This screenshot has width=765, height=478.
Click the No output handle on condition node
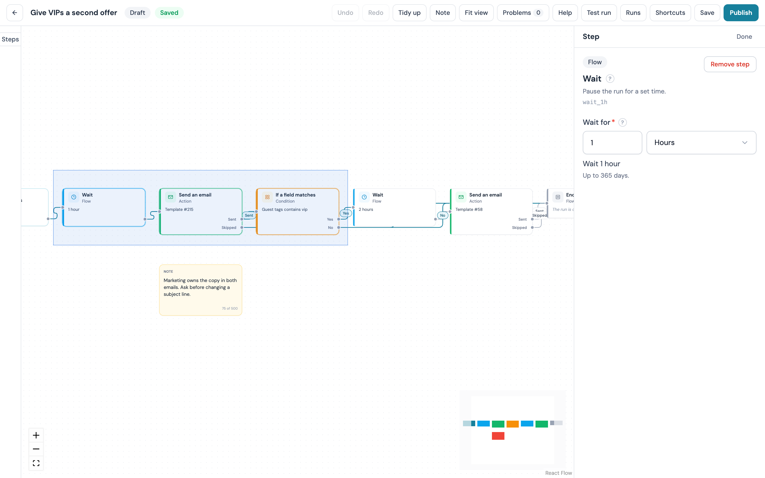click(339, 228)
